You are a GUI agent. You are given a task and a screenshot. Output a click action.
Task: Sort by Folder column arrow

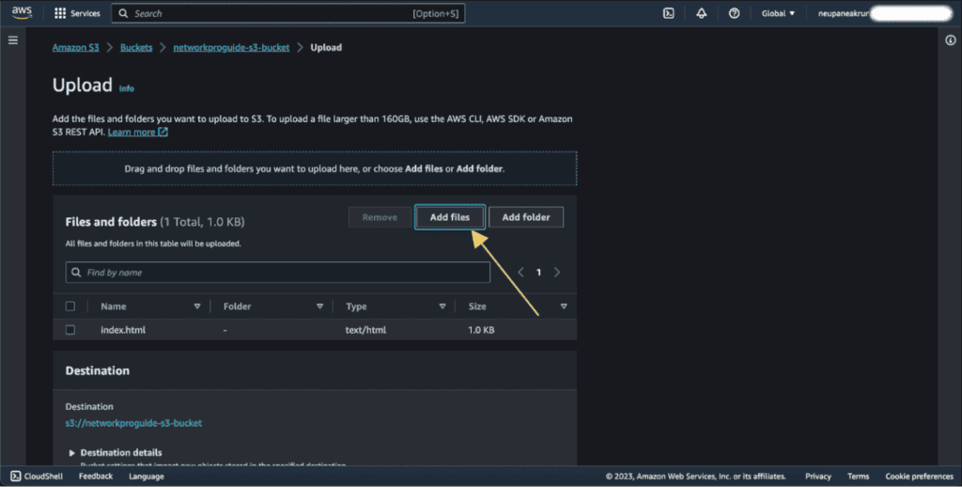[x=319, y=306]
